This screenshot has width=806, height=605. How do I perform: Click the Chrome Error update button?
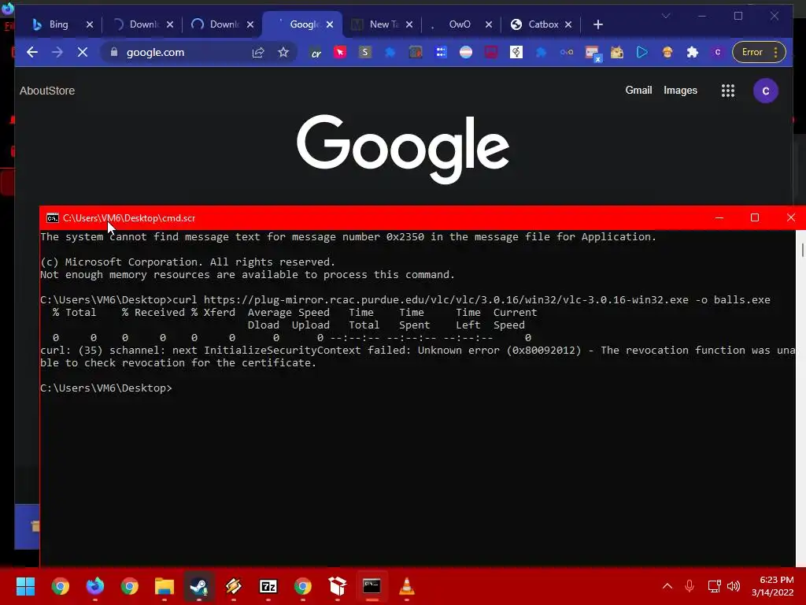(x=759, y=52)
